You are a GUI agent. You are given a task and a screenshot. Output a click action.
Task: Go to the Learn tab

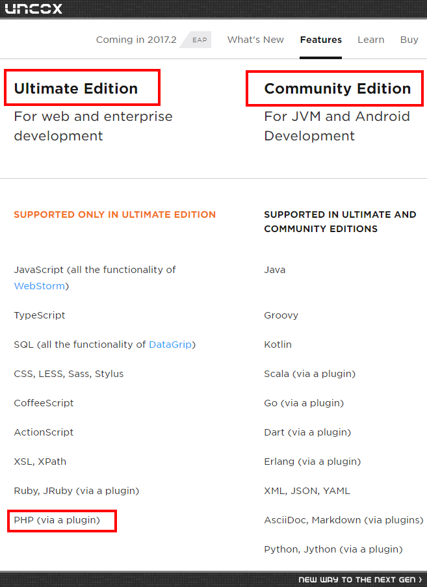(x=371, y=40)
